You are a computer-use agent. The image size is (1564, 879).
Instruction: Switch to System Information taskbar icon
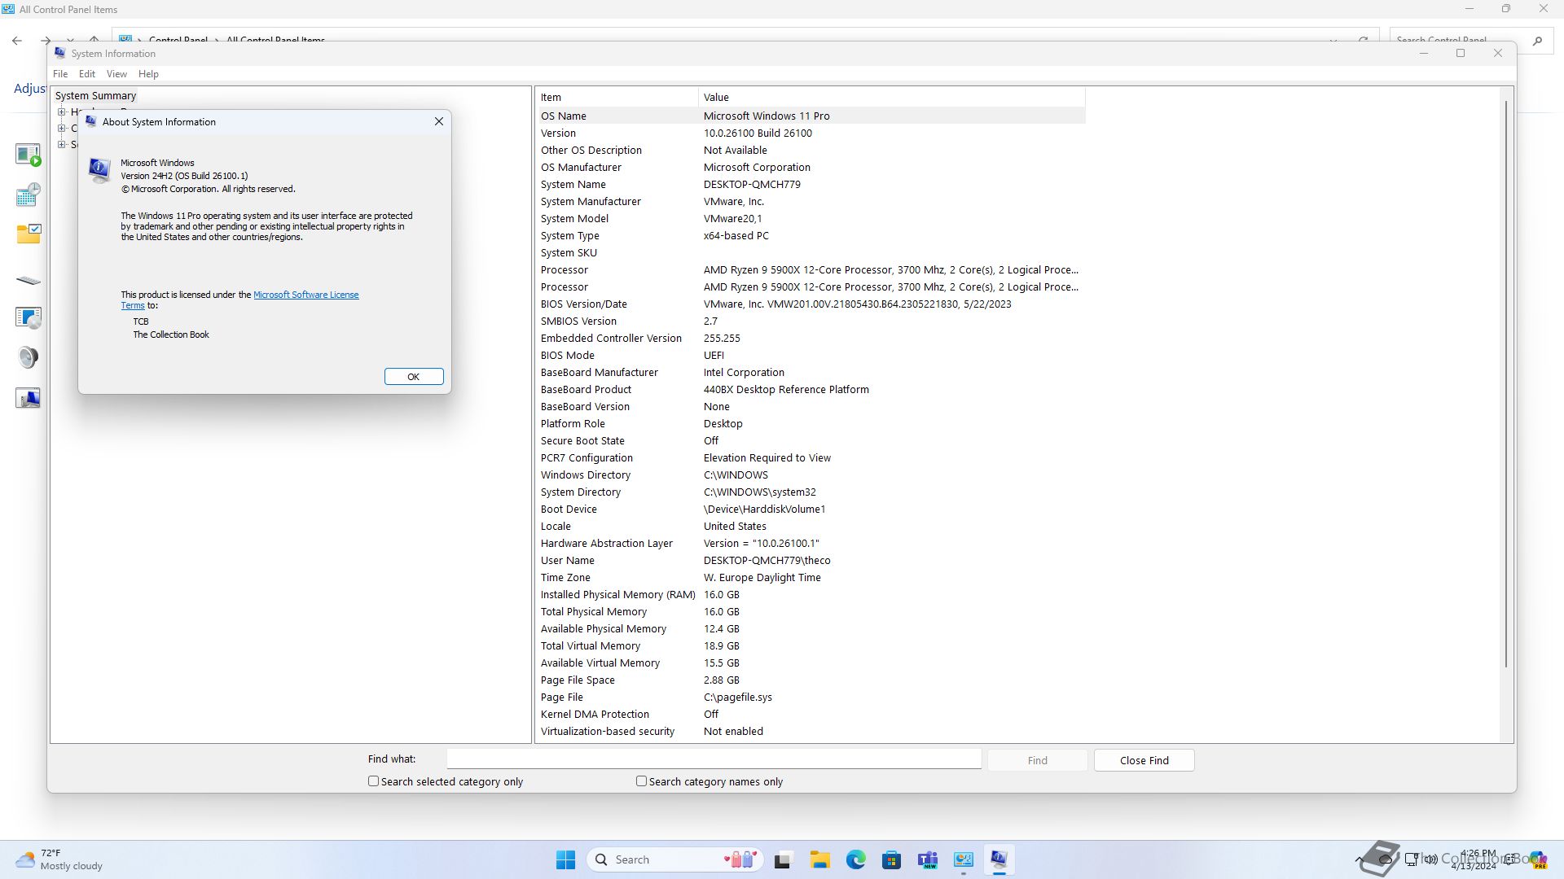coord(999,859)
